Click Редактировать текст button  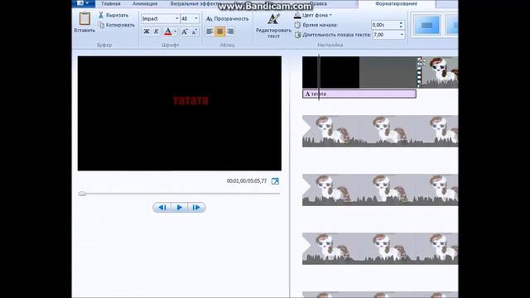tap(273, 26)
